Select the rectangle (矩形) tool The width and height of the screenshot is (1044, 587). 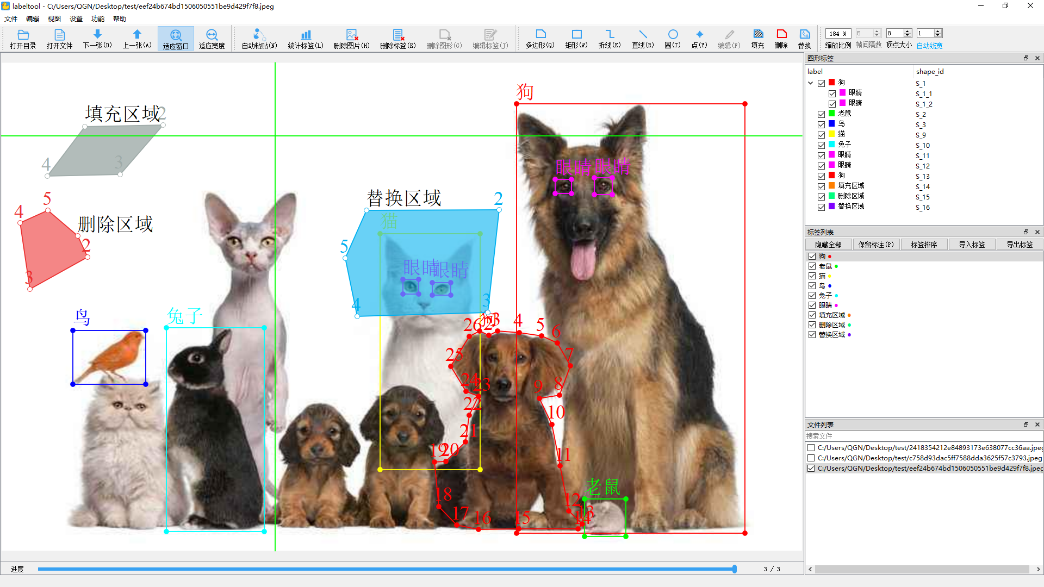click(576, 39)
